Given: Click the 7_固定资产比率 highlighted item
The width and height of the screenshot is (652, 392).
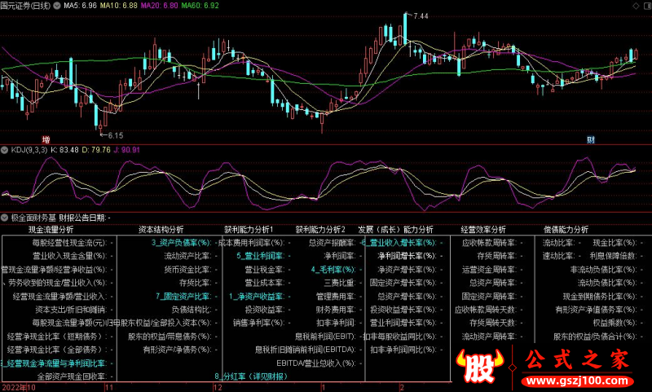Looking at the screenshot, I should pos(183,297).
